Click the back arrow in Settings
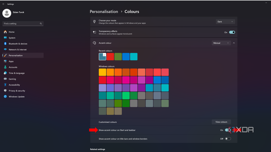271x152 pixels. pyautogui.click(x=3, y=4)
